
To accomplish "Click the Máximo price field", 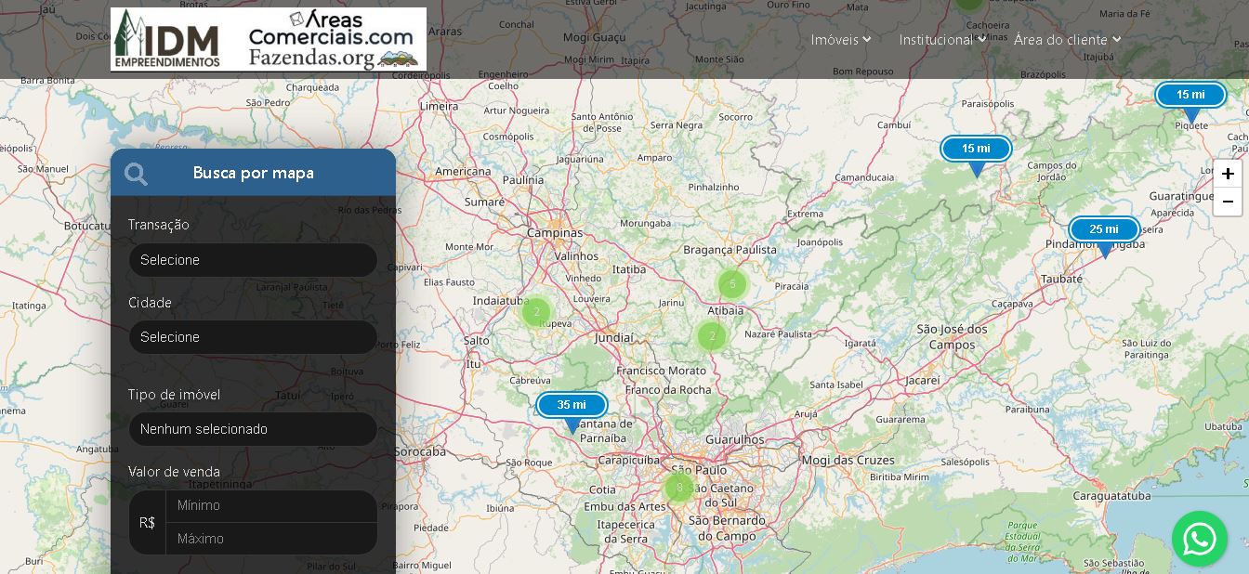I will tap(271, 539).
